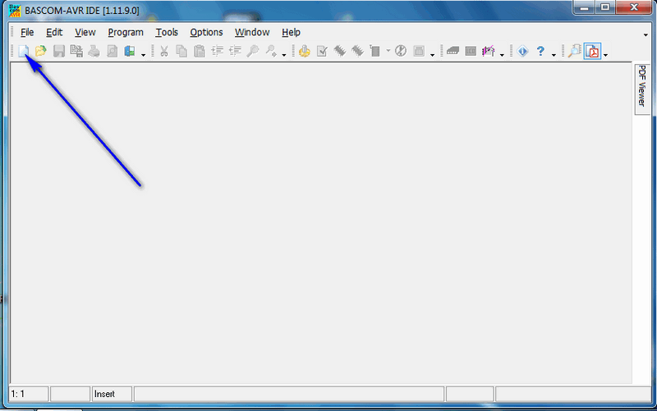Expand the help toolbar options arrow after question mark

(554, 55)
